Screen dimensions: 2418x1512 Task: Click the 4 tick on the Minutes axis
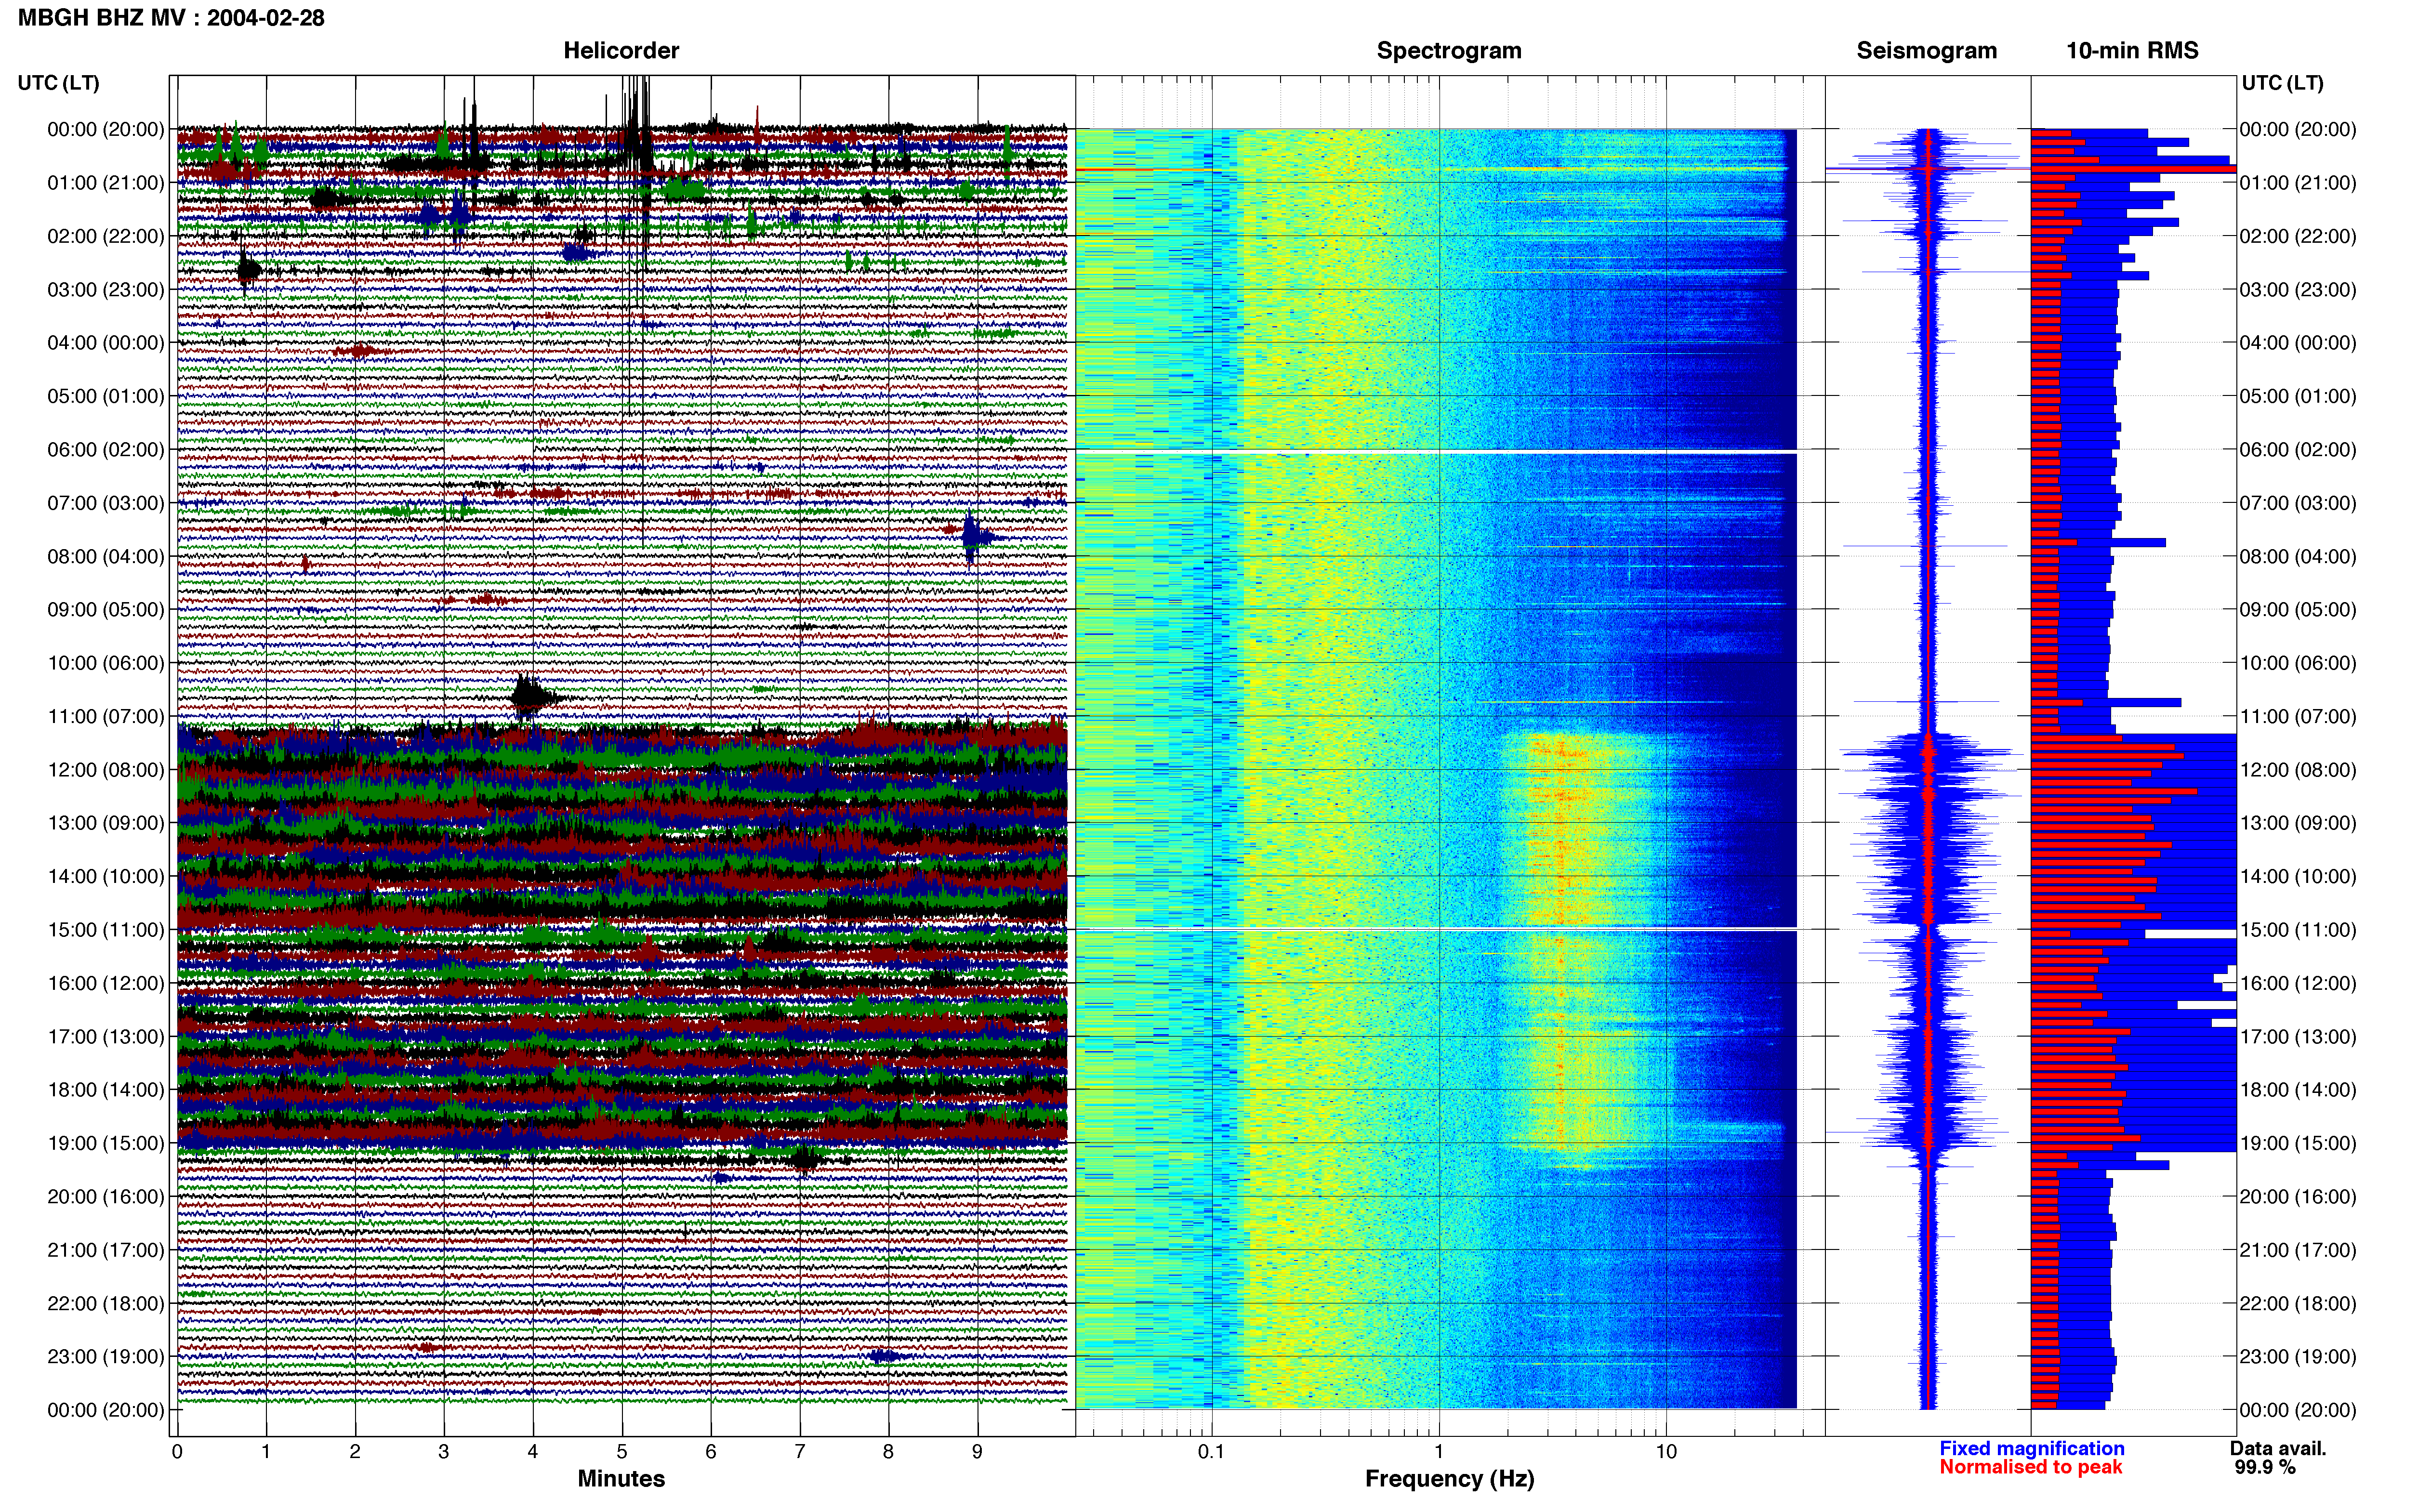[533, 1452]
